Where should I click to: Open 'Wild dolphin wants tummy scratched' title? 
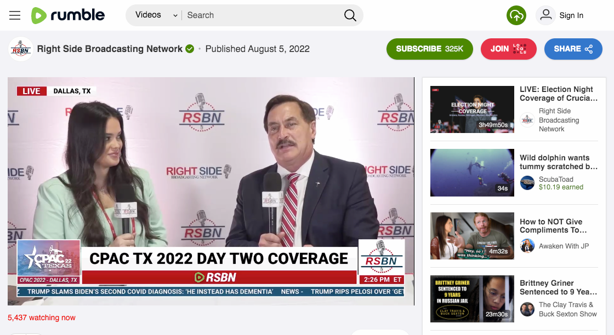[559, 162]
